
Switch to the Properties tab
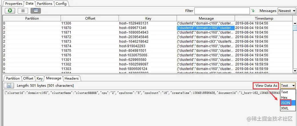click(x=14, y=4)
